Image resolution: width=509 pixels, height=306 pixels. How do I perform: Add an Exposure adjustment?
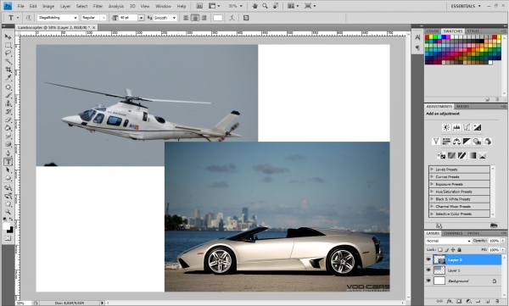tap(477, 127)
